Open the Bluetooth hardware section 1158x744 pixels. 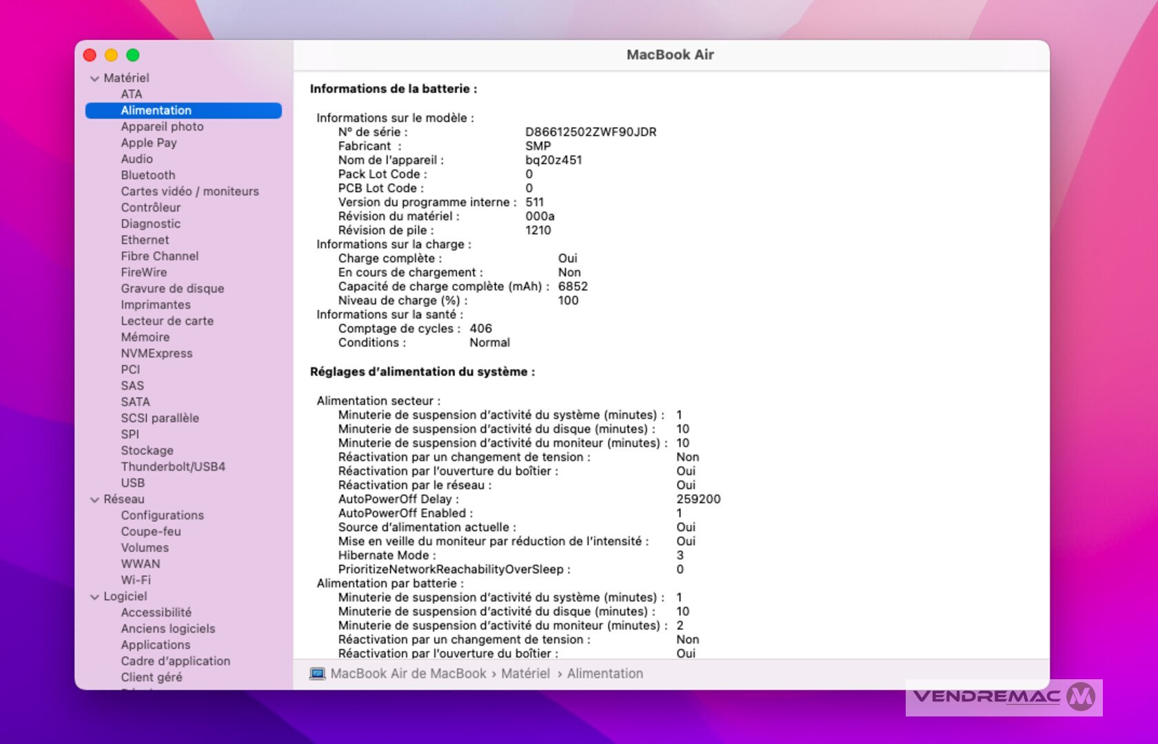148,175
